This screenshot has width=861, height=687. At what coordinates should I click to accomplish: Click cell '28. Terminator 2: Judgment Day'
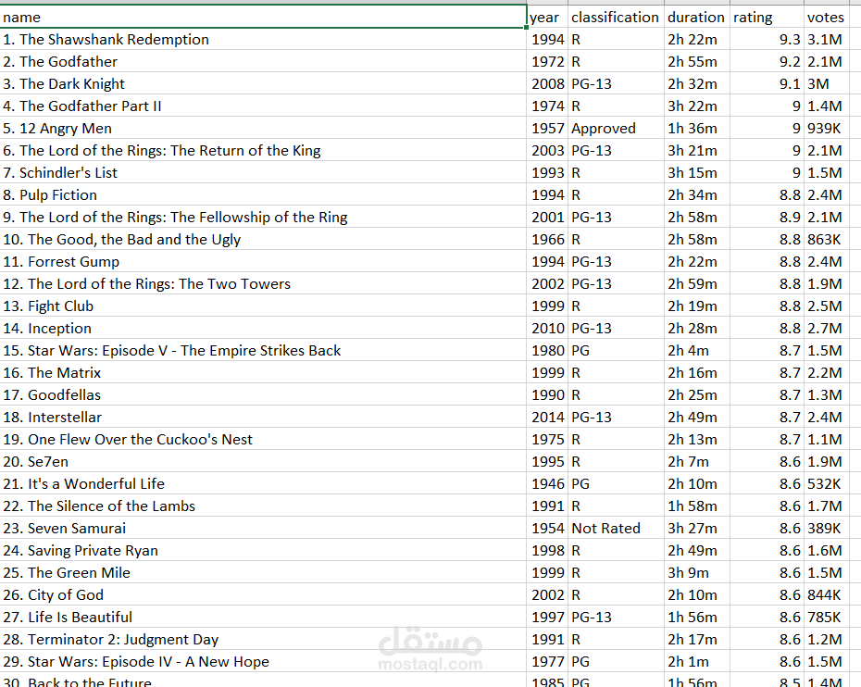tap(263, 640)
